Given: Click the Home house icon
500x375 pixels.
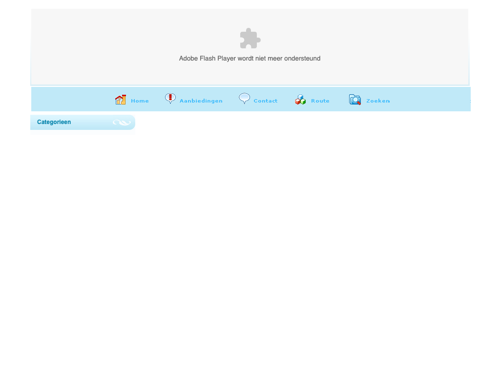Looking at the screenshot, I should pyautogui.click(x=121, y=100).
